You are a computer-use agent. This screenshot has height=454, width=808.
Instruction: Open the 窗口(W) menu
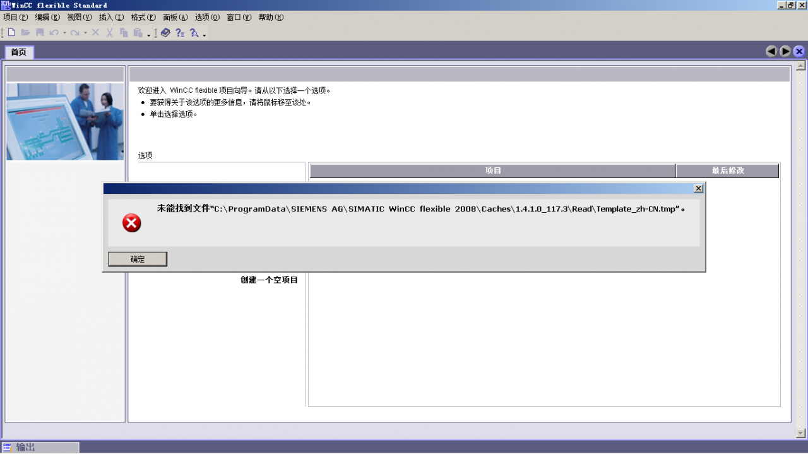[239, 18]
